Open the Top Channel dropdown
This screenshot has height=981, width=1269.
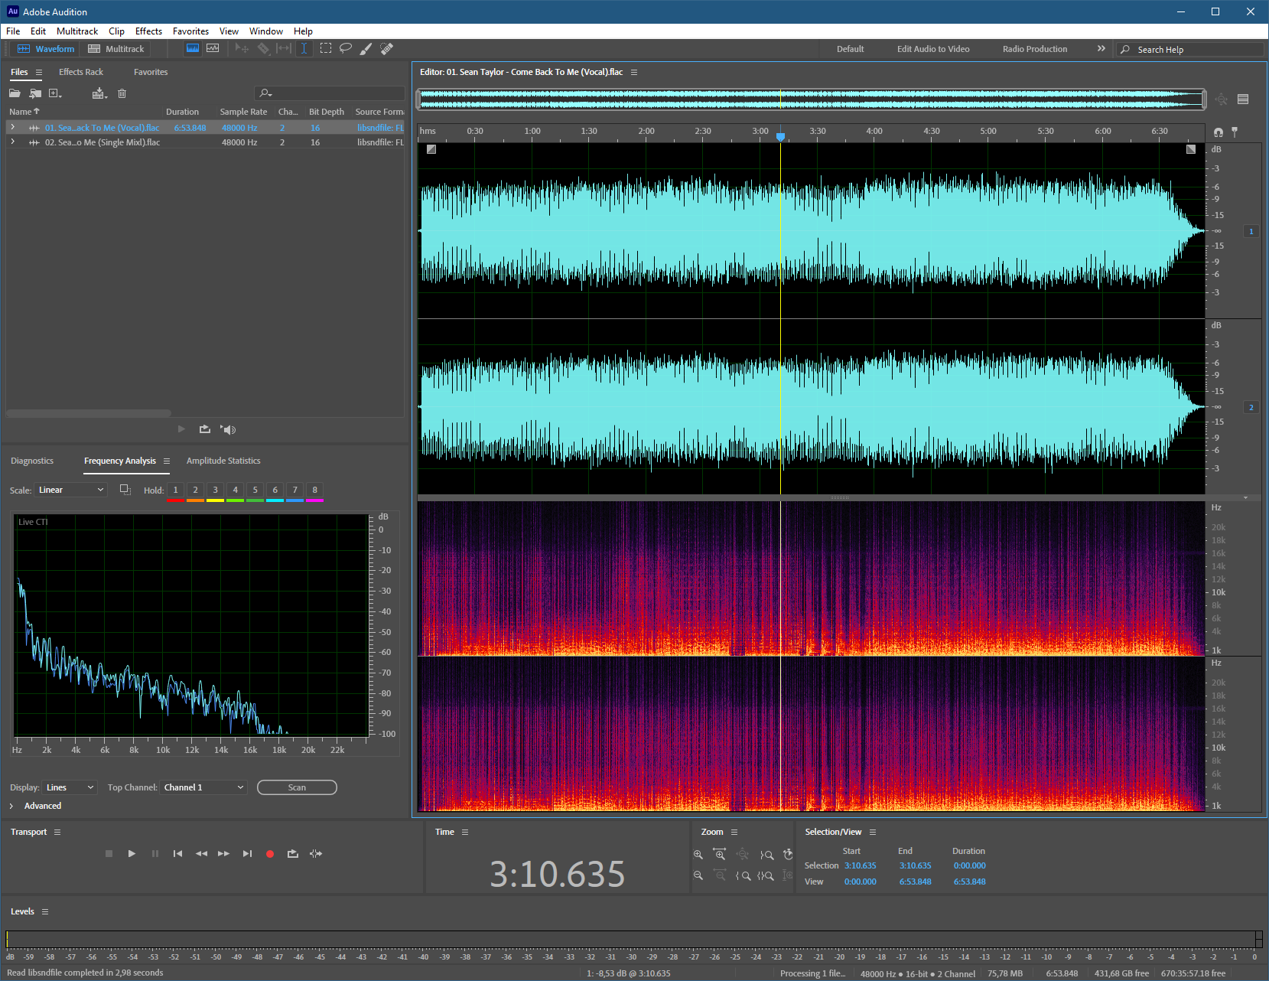(203, 787)
